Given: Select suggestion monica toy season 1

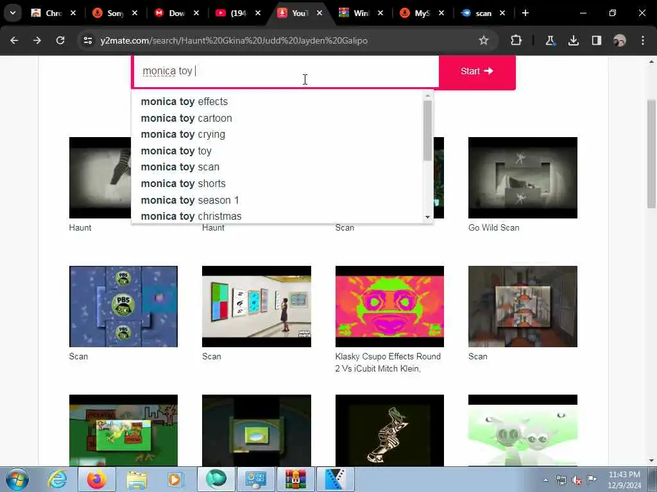Looking at the screenshot, I should point(277,200).
